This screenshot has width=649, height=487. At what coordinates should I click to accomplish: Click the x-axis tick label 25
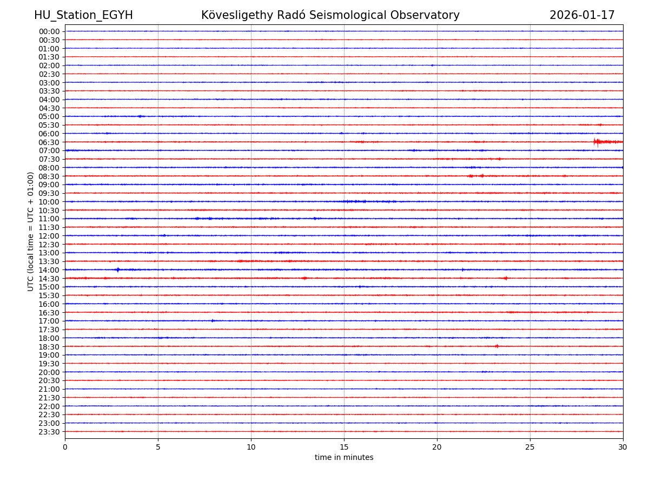(530, 447)
